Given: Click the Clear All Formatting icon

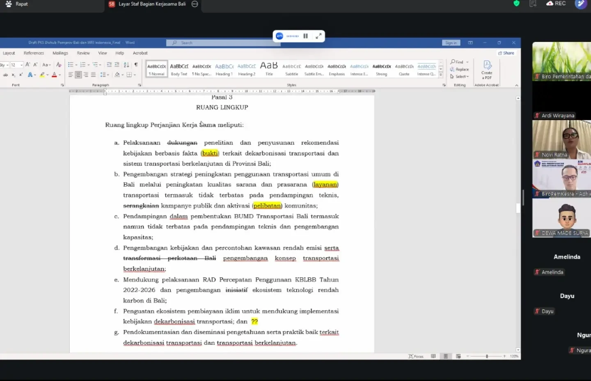Looking at the screenshot, I should (x=59, y=65).
